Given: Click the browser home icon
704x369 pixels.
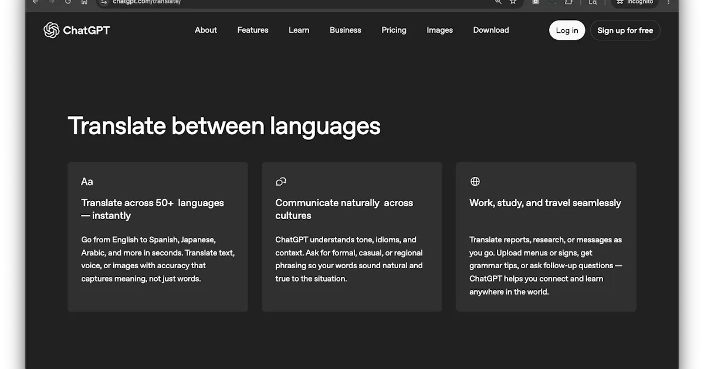Looking at the screenshot, I should click(x=84, y=2).
